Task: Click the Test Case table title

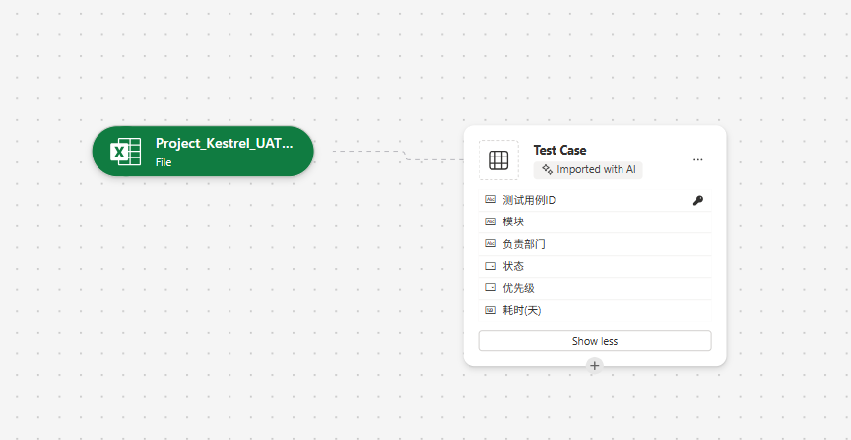Action: click(559, 150)
